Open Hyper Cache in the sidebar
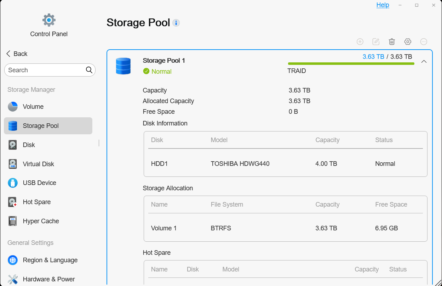This screenshot has height=286, width=442. tap(41, 221)
